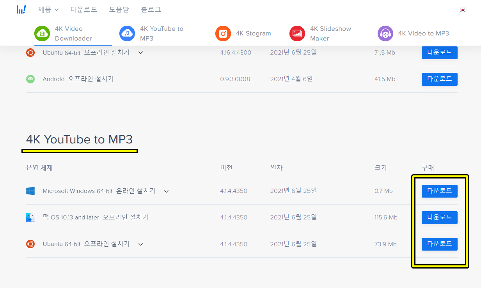Click the 구매 column header
Viewport: 481px width, 288px height.
428,168
